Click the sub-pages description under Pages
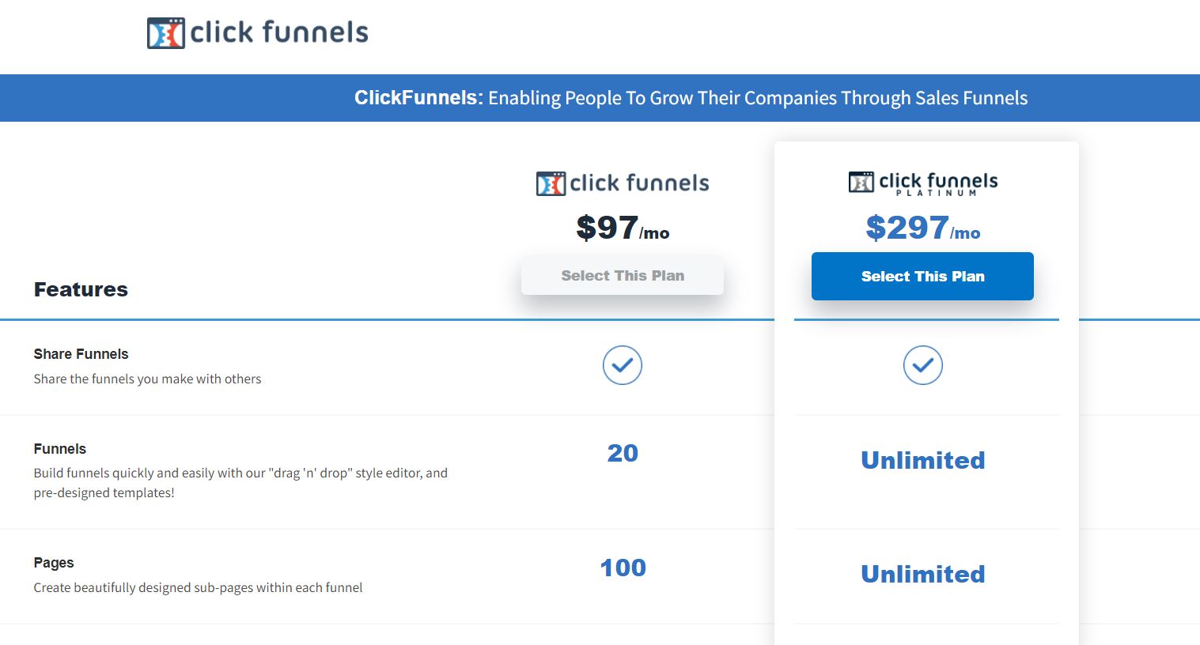The height and width of the screenshot is (645, 1200). (x=198, y=587)
